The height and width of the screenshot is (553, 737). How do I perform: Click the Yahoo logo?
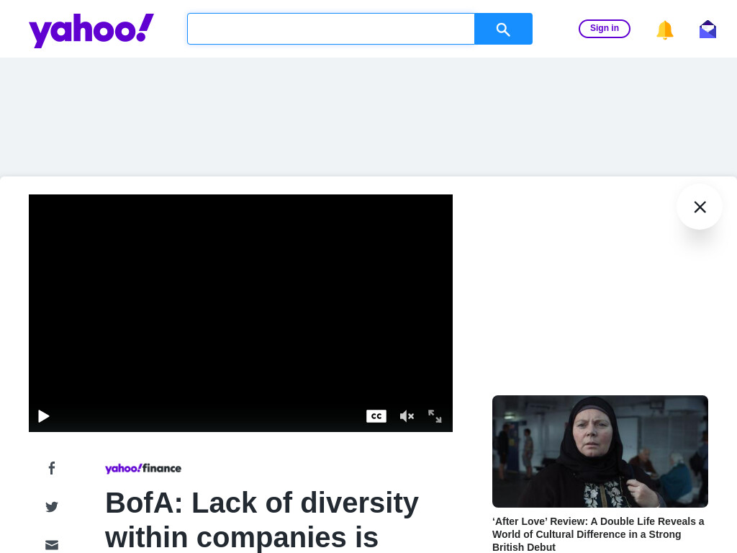(91, 30)
